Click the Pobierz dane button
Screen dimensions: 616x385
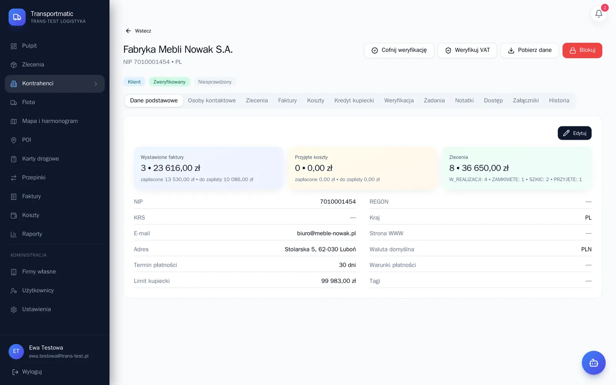530,50
